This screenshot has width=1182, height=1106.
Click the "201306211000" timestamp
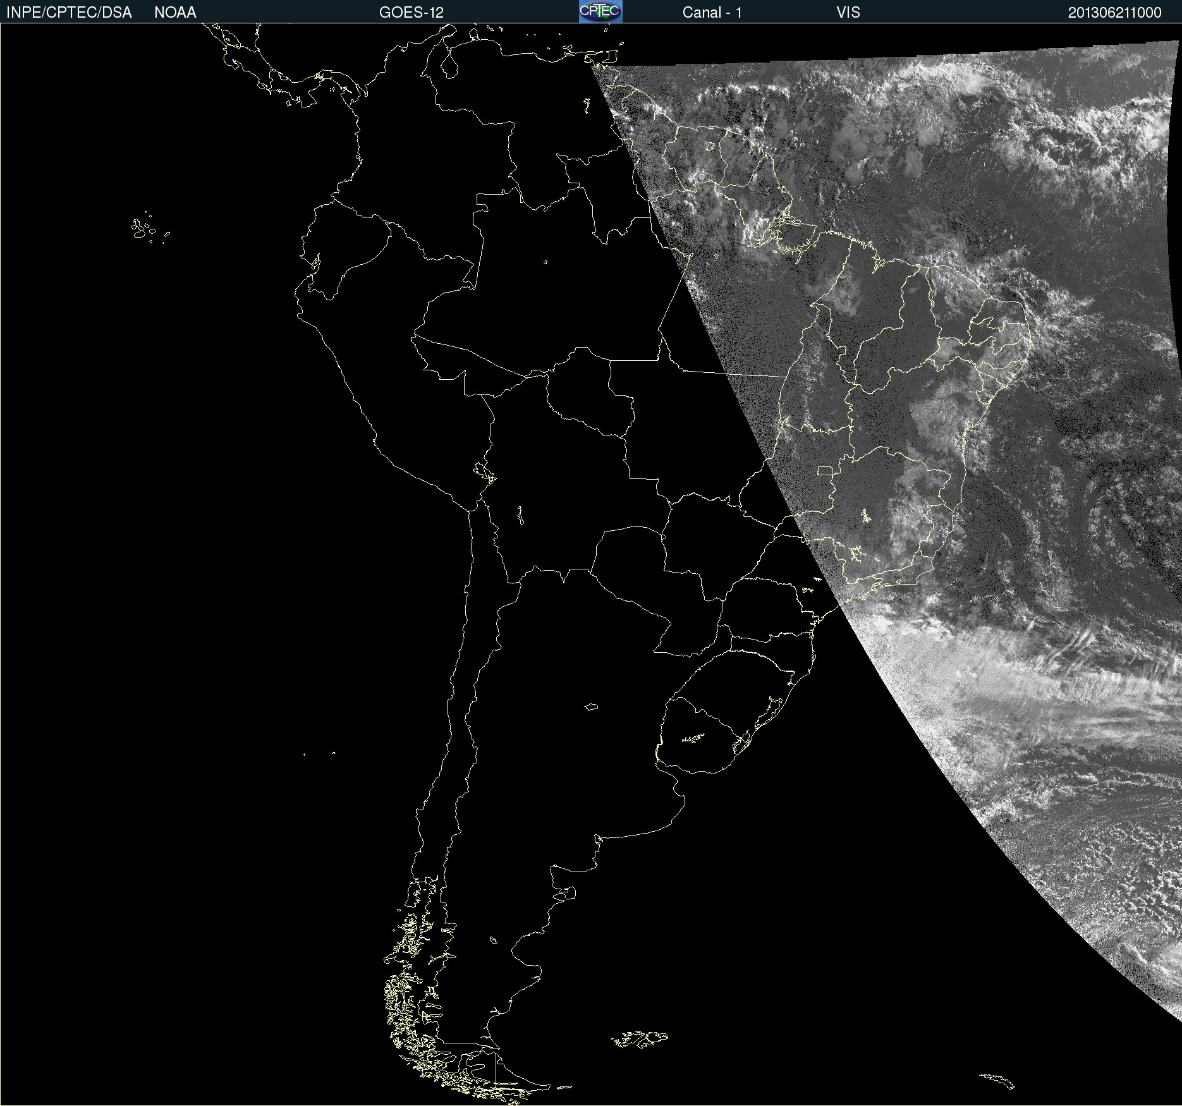[x=1115, y=13]
